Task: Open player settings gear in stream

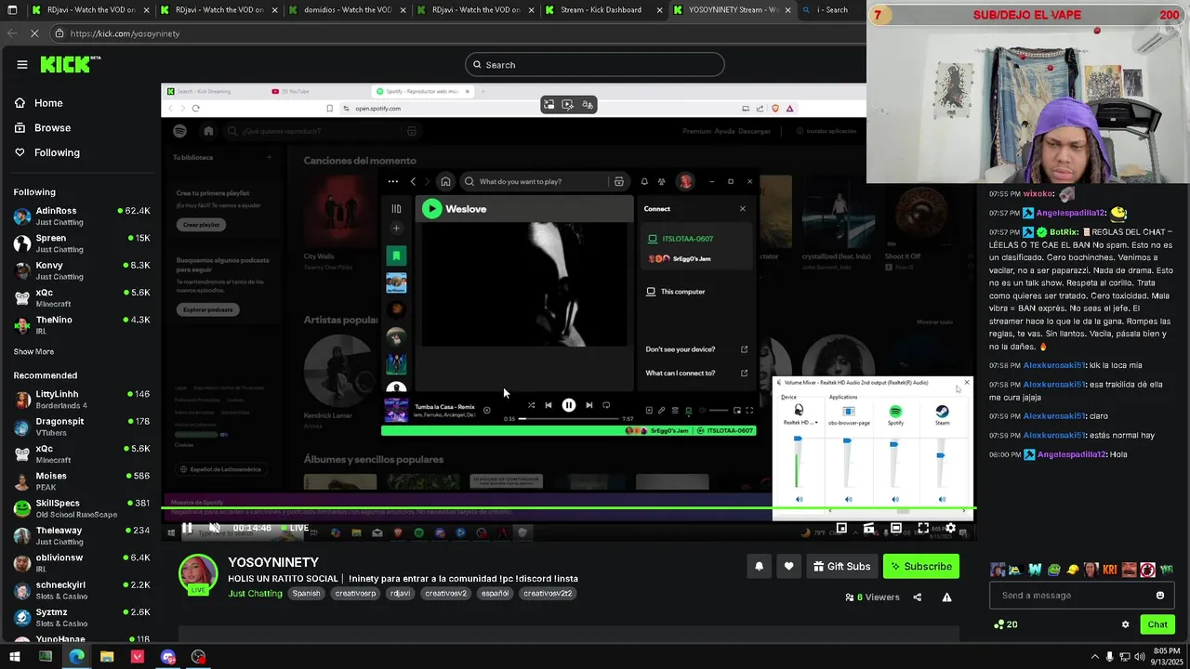Action: pyautogui.click(x=950, y=528)
